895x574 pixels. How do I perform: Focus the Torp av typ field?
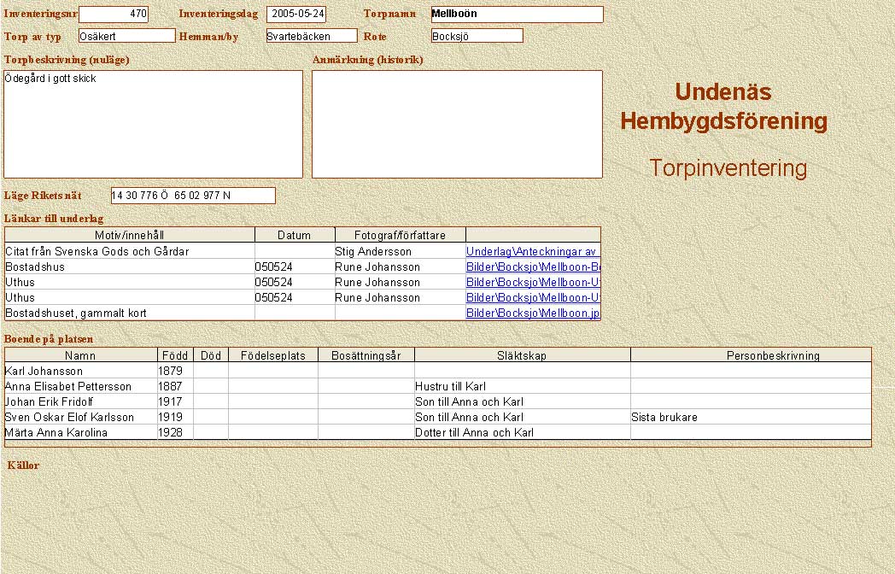[126, 36]
